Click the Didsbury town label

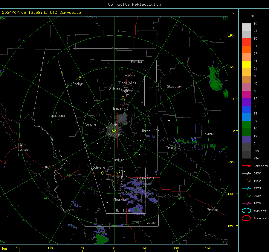113,134
